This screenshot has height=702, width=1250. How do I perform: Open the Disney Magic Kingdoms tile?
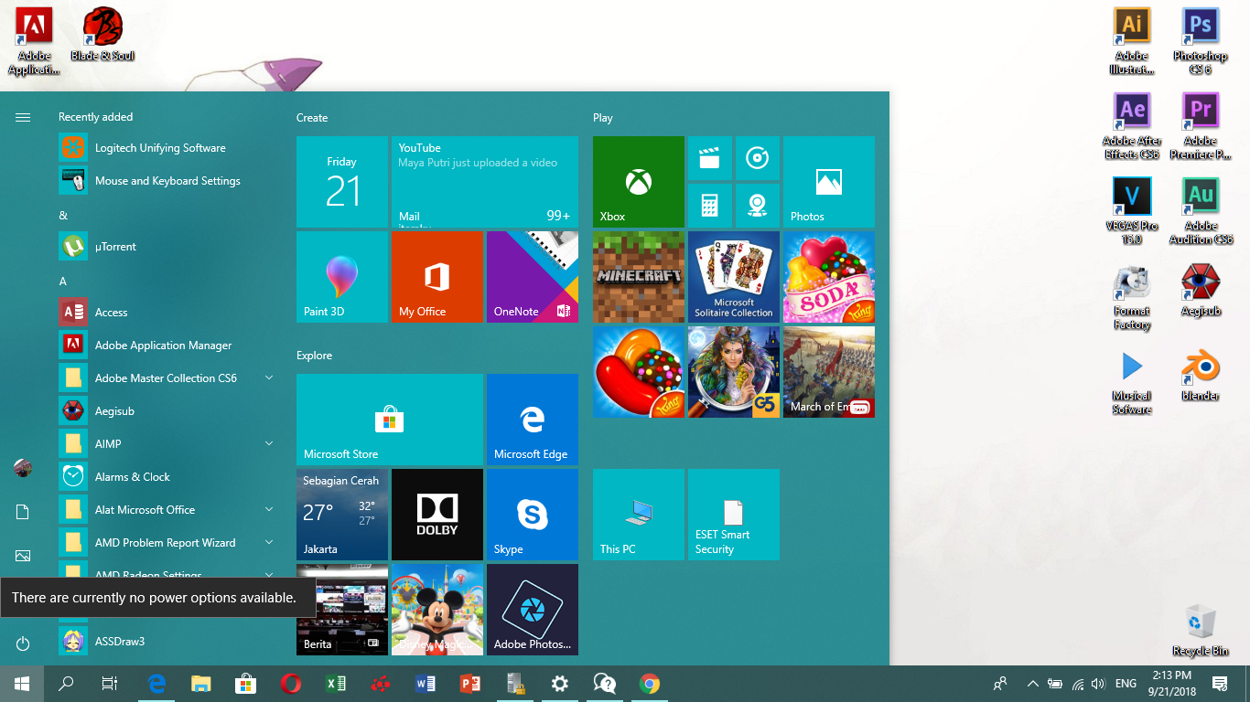point(437,610)
